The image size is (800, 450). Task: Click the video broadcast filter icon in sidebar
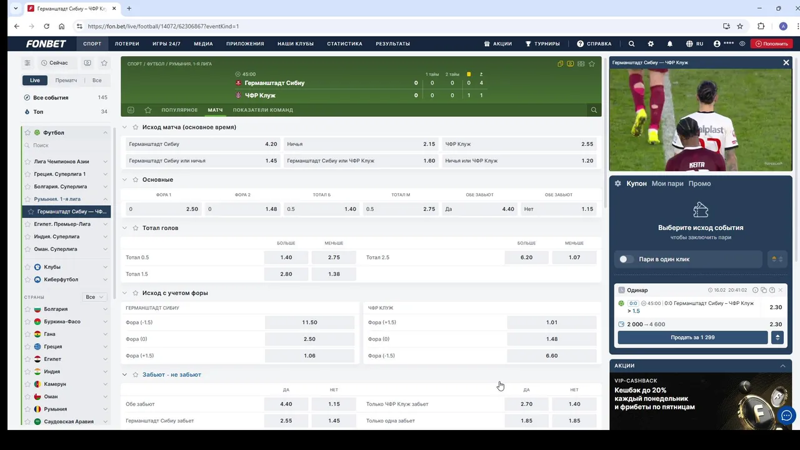click(x=87, y=63)
